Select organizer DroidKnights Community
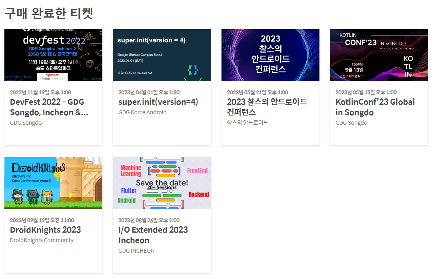This screenshot has height=279, width=435. coord(42,240)
